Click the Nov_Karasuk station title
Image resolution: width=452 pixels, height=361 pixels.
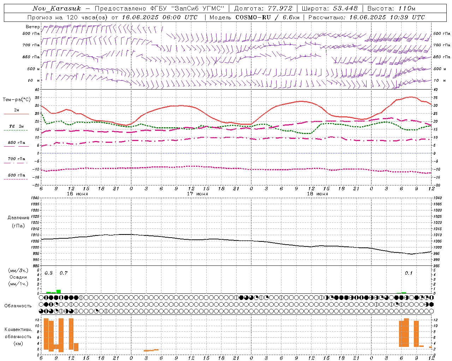tap(56, 8)
